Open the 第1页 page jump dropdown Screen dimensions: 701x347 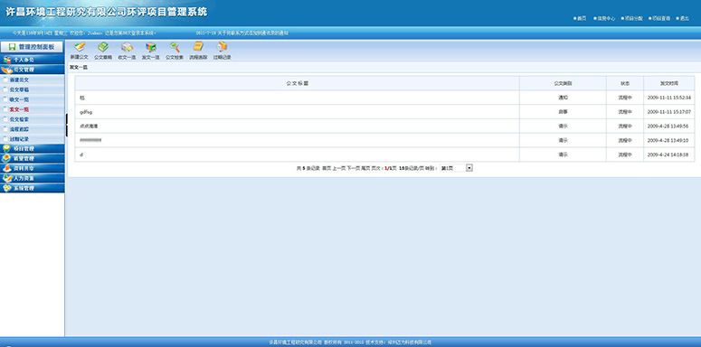click(x=456, y=168)
